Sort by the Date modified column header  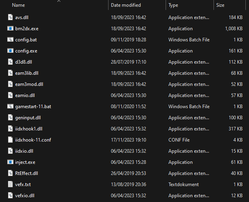(x=126, y=5)
